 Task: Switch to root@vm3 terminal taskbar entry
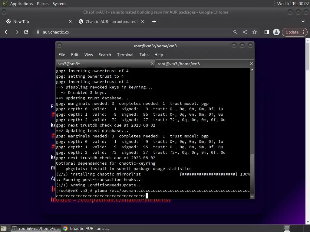[35, 228]
